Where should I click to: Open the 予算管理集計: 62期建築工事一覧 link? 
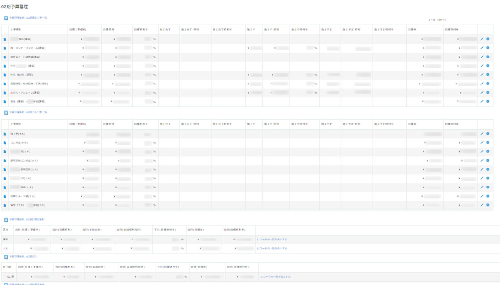pos(28,18)
